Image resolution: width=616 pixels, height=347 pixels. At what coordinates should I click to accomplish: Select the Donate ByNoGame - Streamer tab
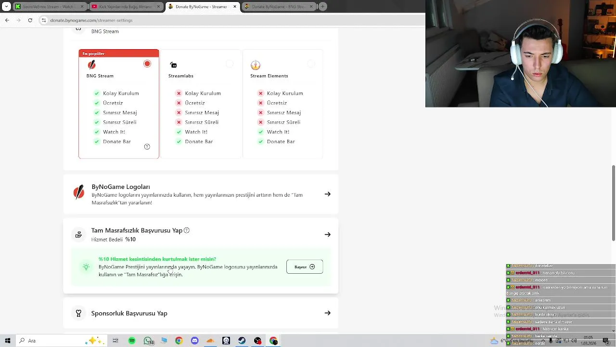(202, 7)
